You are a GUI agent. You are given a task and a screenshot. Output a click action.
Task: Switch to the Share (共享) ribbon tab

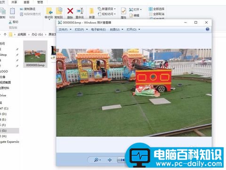click(x=14, y=2)
